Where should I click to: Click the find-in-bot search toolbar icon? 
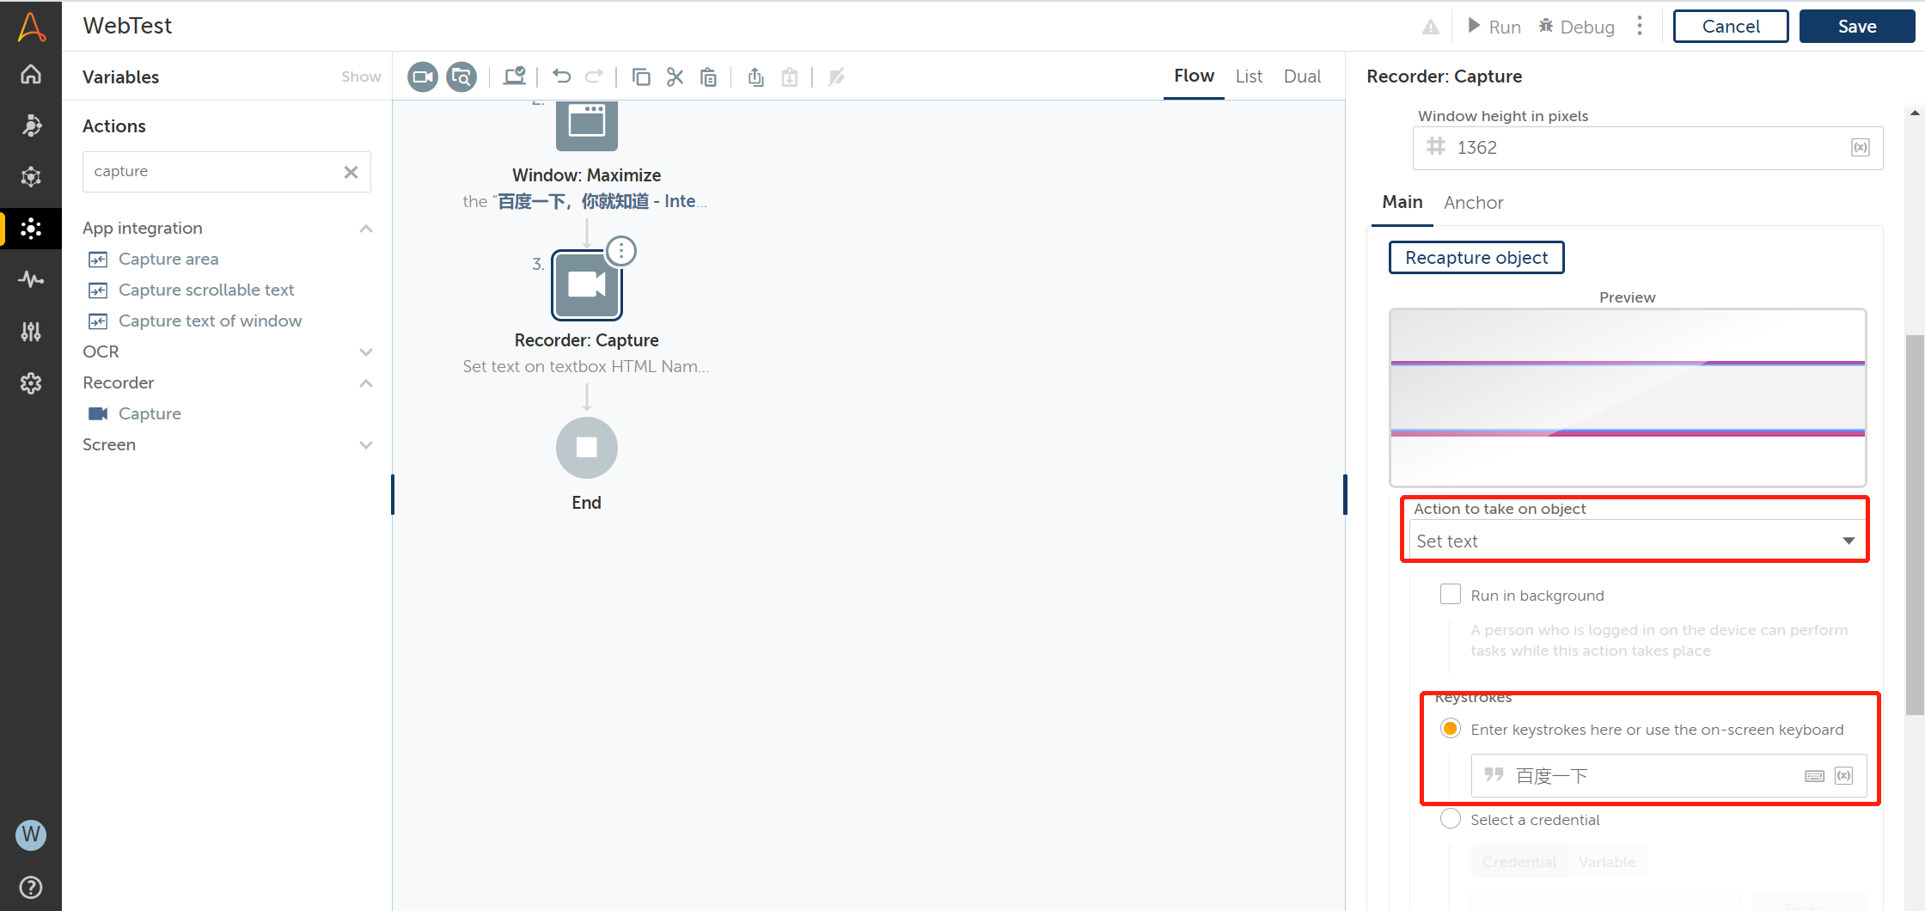(x=461, y=77)
